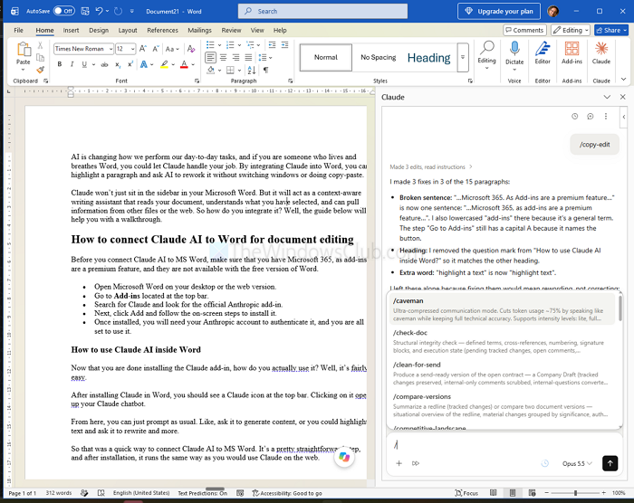This screenshot has height=503, width=634.
Task: Expand the Opus 5.5 model selector
Action: tap(577, 463)
